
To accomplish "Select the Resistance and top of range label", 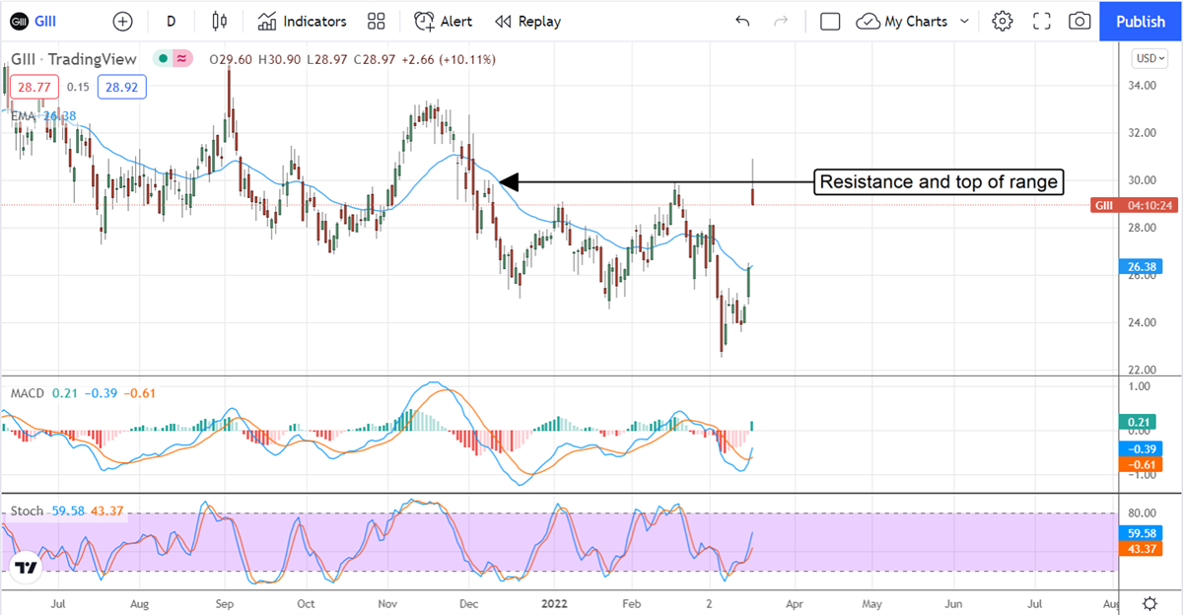I will click(x=938, y=181).
